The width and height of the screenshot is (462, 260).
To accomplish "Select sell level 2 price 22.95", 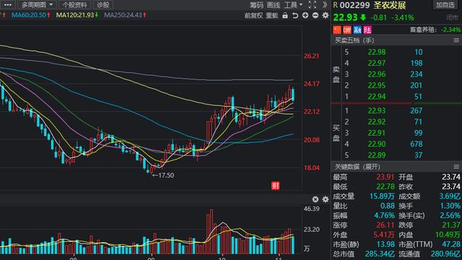I will click(377, 85).
